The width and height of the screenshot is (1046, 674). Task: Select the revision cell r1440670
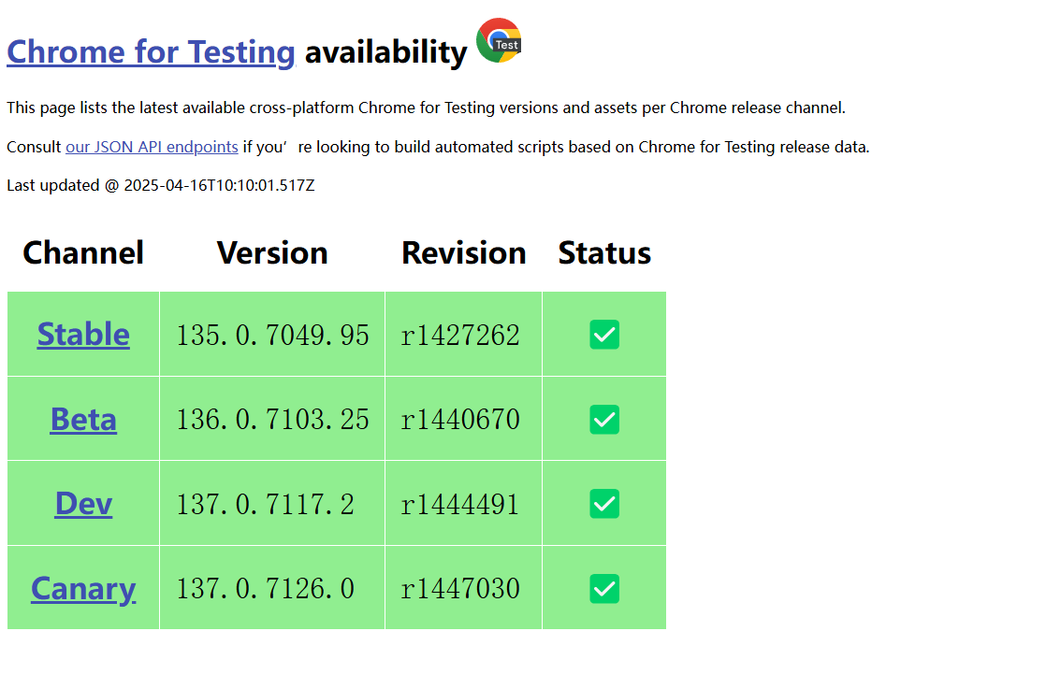464,420
